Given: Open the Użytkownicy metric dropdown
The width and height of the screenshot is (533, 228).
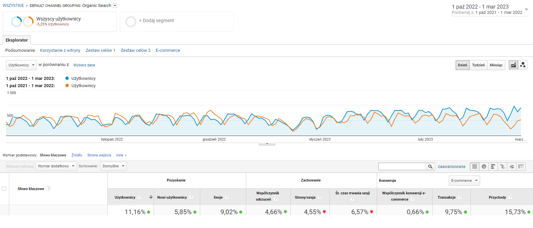Looking at the screenshot, I should click(21, 65).
